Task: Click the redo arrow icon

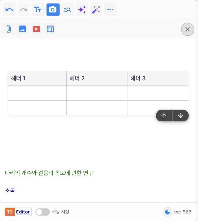Action: pos(24,10)
